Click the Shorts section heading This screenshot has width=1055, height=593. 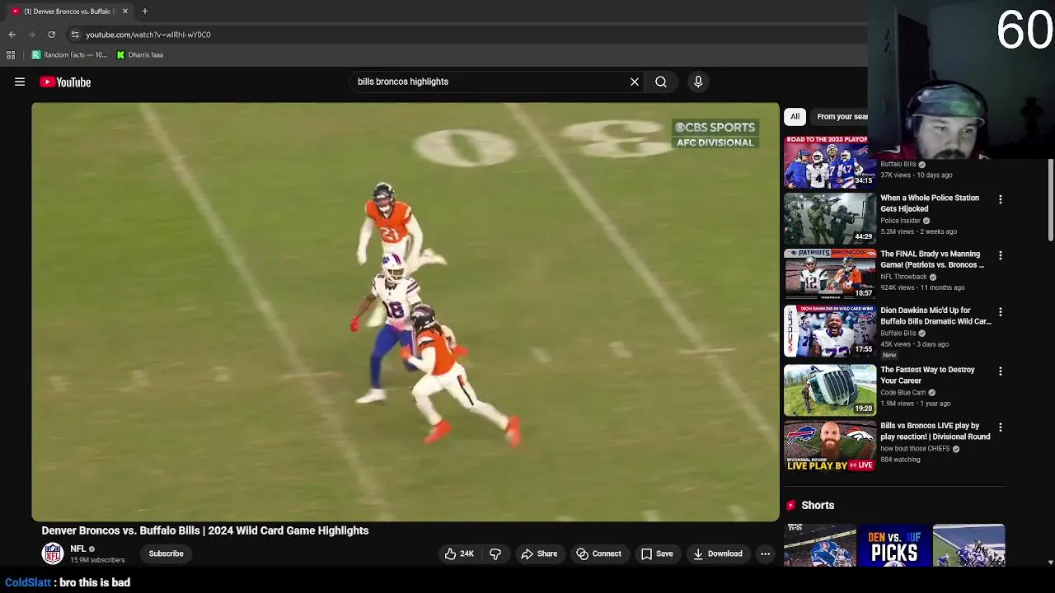(818, 506)
